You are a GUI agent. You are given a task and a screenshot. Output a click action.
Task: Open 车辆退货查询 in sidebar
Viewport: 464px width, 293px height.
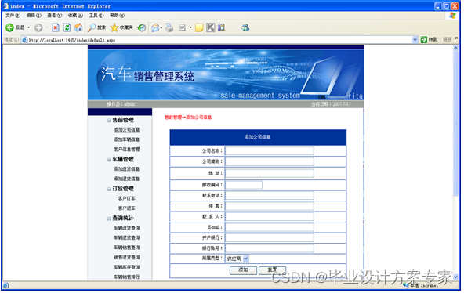pyautogui.click(x=127, y=238)
